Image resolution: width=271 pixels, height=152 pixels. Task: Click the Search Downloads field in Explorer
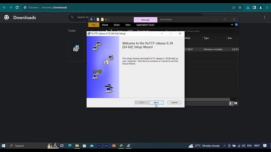coord(204,31)
